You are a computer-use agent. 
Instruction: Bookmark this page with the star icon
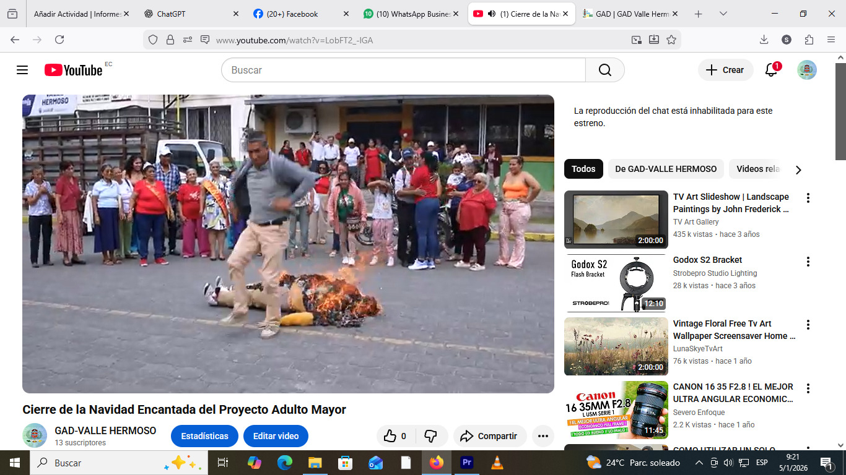[x=671, y=40]
